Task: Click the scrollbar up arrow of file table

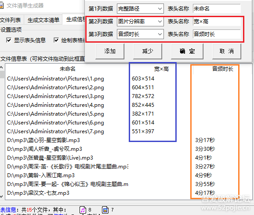Action: pyautogui.click(x=1, y=67)
